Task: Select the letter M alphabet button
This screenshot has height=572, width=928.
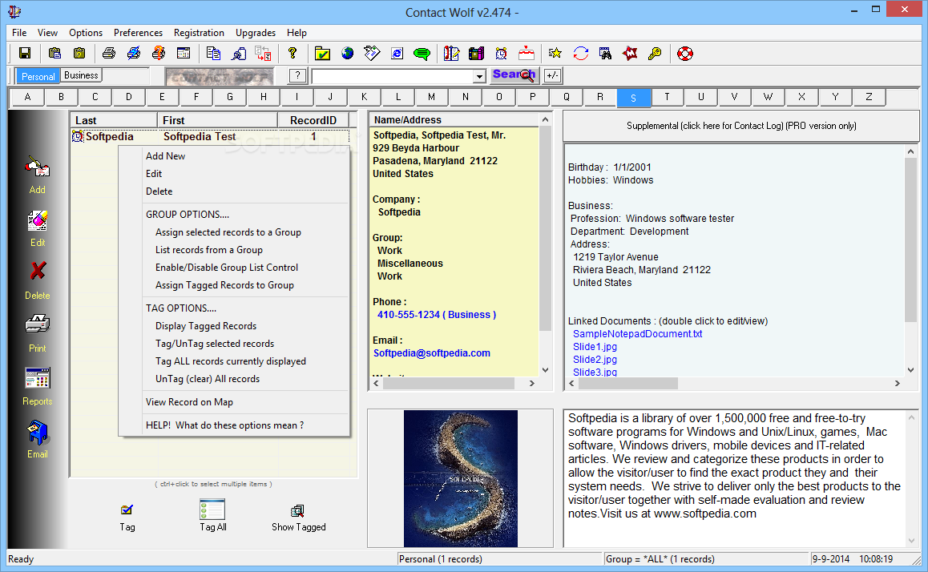Action: [x=431, y=97]
